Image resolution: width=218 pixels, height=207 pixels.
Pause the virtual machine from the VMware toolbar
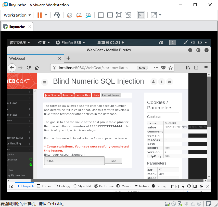[x=40, y=15]
